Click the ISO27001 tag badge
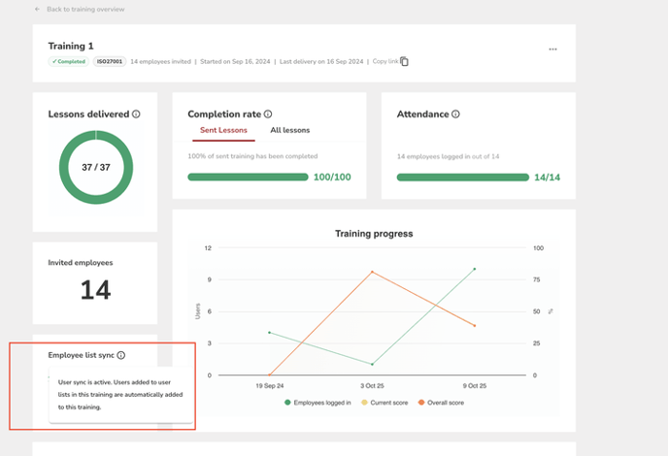 coord(109,61)
